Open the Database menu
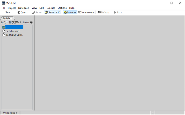The image size is (185, 115). (x=24, y=8)
